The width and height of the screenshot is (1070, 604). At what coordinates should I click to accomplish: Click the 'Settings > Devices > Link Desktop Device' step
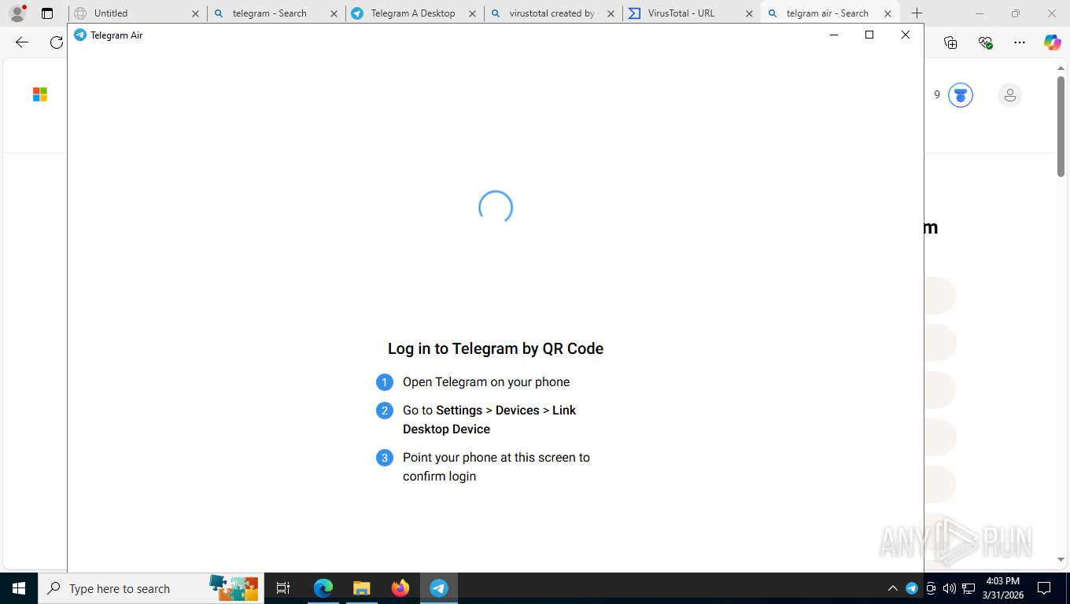point(489,420)
